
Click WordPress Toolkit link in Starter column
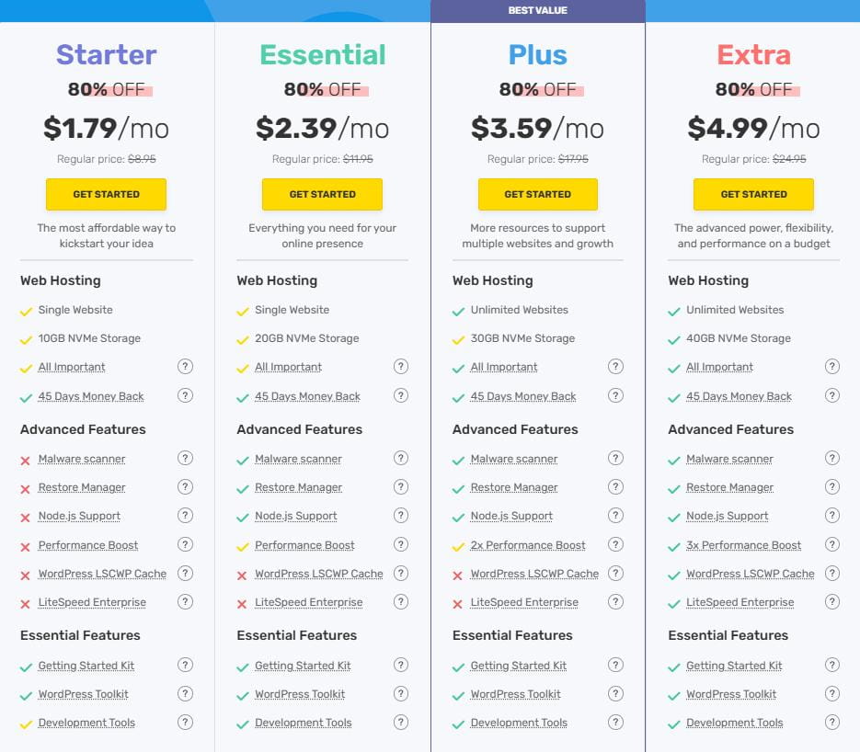[x=83, y=694]
